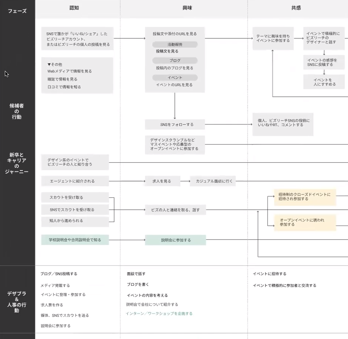Click the yellow オープンイベントに誘われ参加する box
The height and width of the screenshot is (339, 348).
(305, 222)
